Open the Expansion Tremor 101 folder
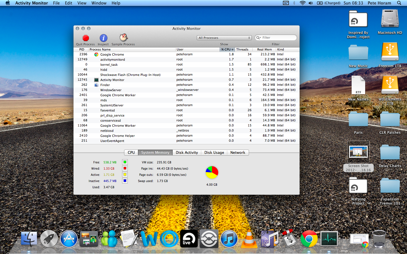 390,186
